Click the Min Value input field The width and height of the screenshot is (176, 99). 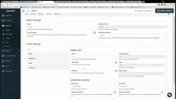[94, 87]
